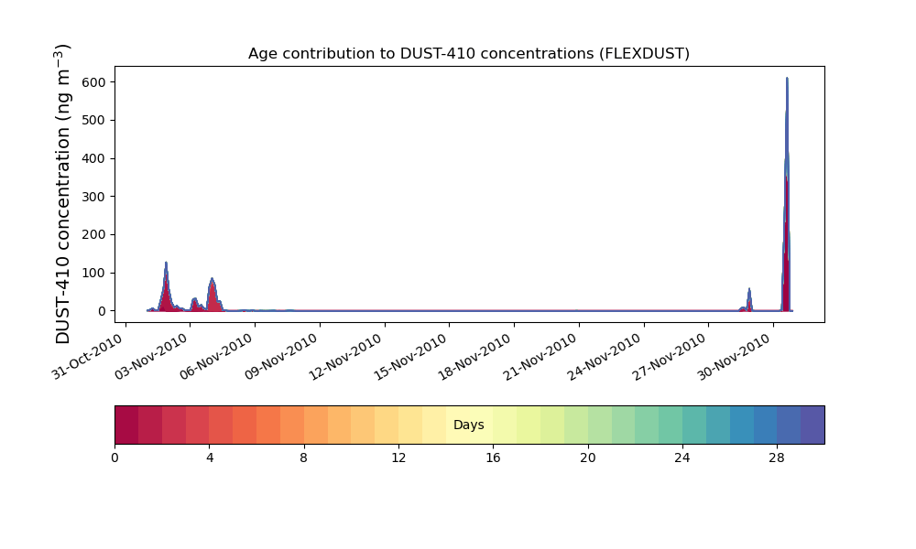Click the tallest concentration peak near 600
This screenshot has width=916, height=549.
click(x=787, y=82)
